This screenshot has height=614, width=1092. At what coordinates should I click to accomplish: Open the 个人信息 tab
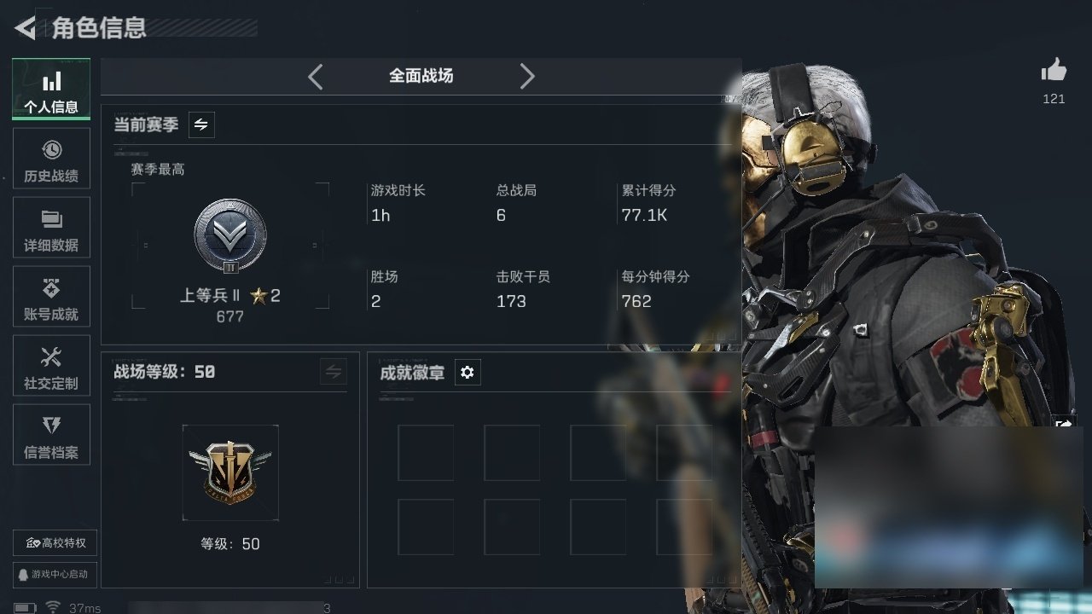pyautogui.click(x=51, y=89)
